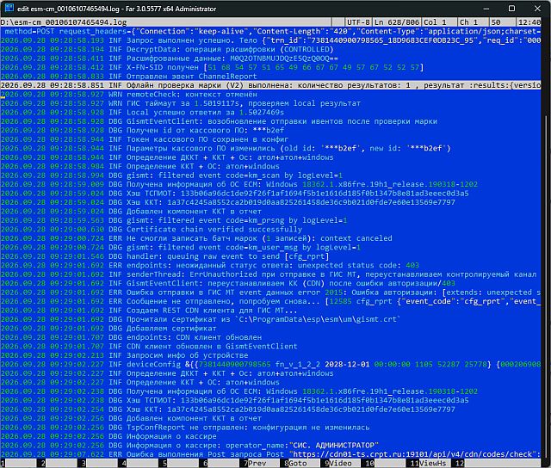Click the line 'gismt: filtered event code=km_prsng'

[174, 220]
